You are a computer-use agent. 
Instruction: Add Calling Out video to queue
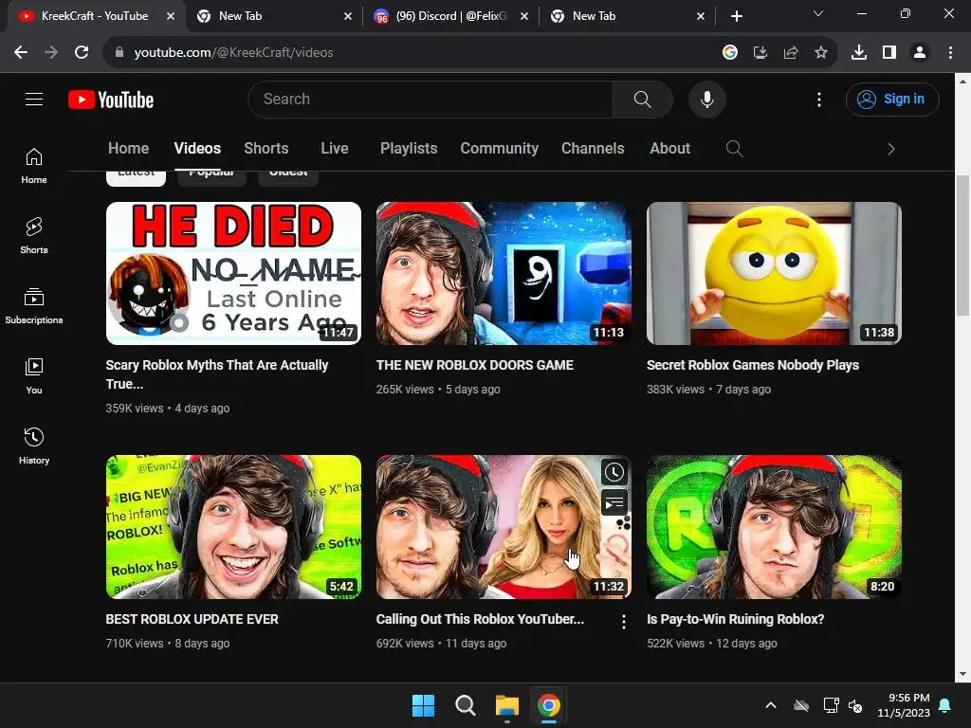pos(614,502)
